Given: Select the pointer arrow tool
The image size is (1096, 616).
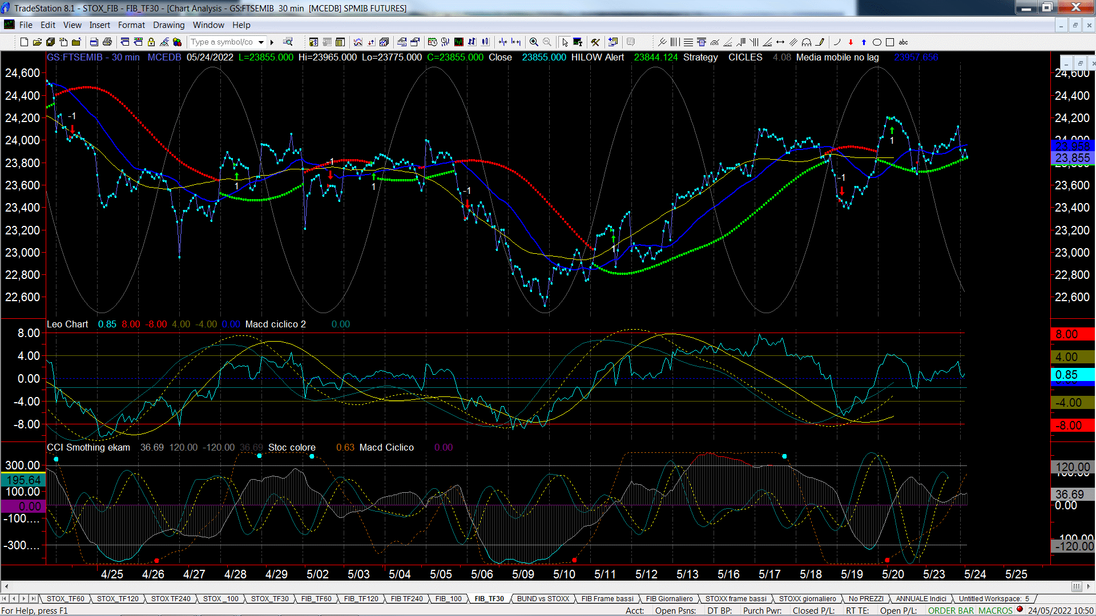Looking at the screenshot, I should [565, 42].
